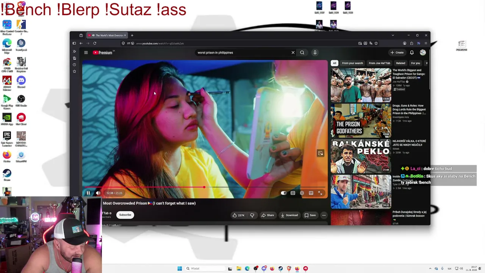485x273 pixels.
Task: Open the Windows Start menu
Action: coord(180,268)
